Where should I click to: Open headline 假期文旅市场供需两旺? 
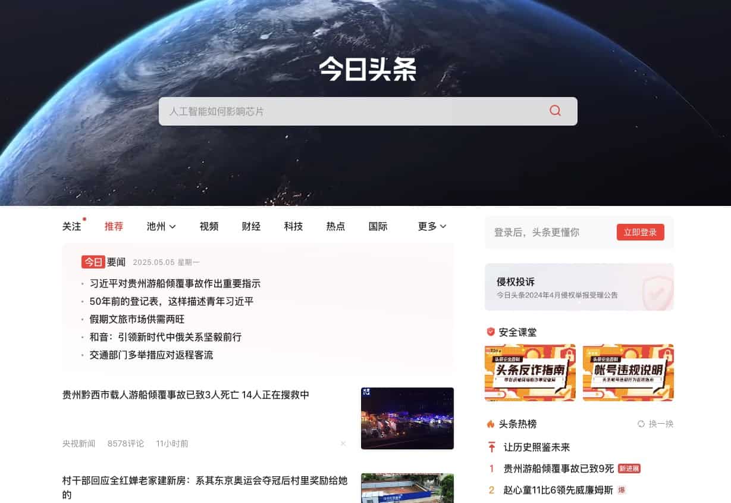tap(137, 319)
